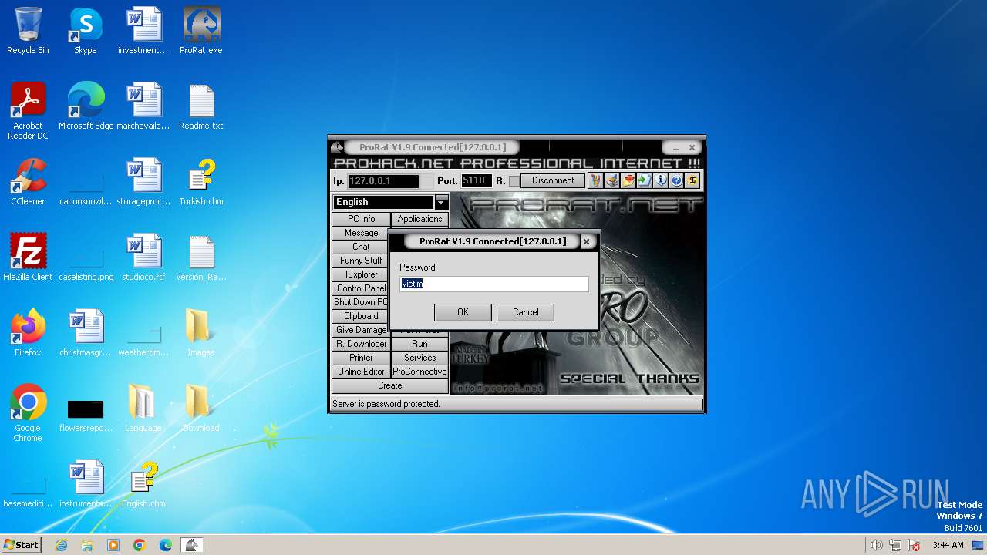Image resolution: width=987 pixels, height=555 pixels.
Task: Toggle the R: checkbox next to Port
Action: (x=514, y=181)
